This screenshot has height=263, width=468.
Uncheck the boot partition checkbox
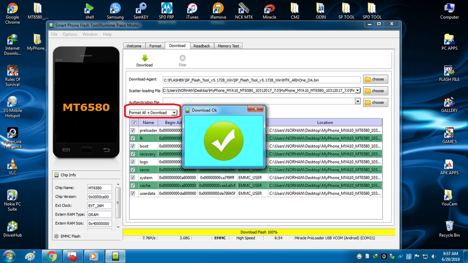[133, 146]
